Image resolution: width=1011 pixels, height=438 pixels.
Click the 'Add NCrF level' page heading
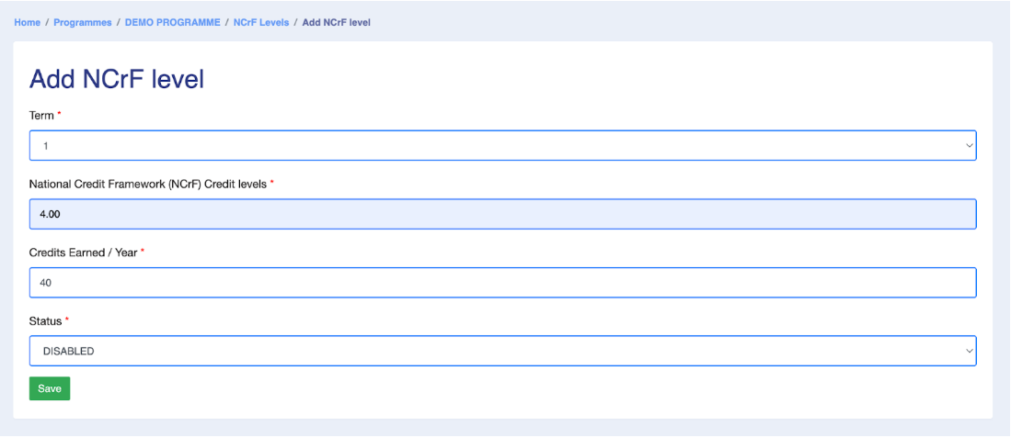pyautogui.click(x=117, y=80)
